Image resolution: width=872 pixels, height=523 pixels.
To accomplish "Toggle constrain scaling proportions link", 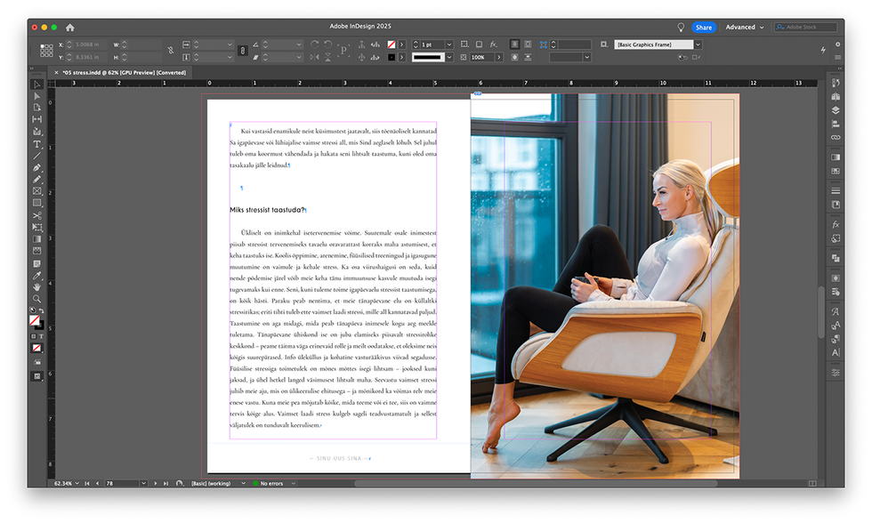I will (x=242, y=51).
